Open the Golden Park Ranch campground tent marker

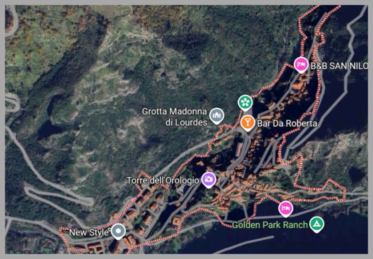point(317,224)
